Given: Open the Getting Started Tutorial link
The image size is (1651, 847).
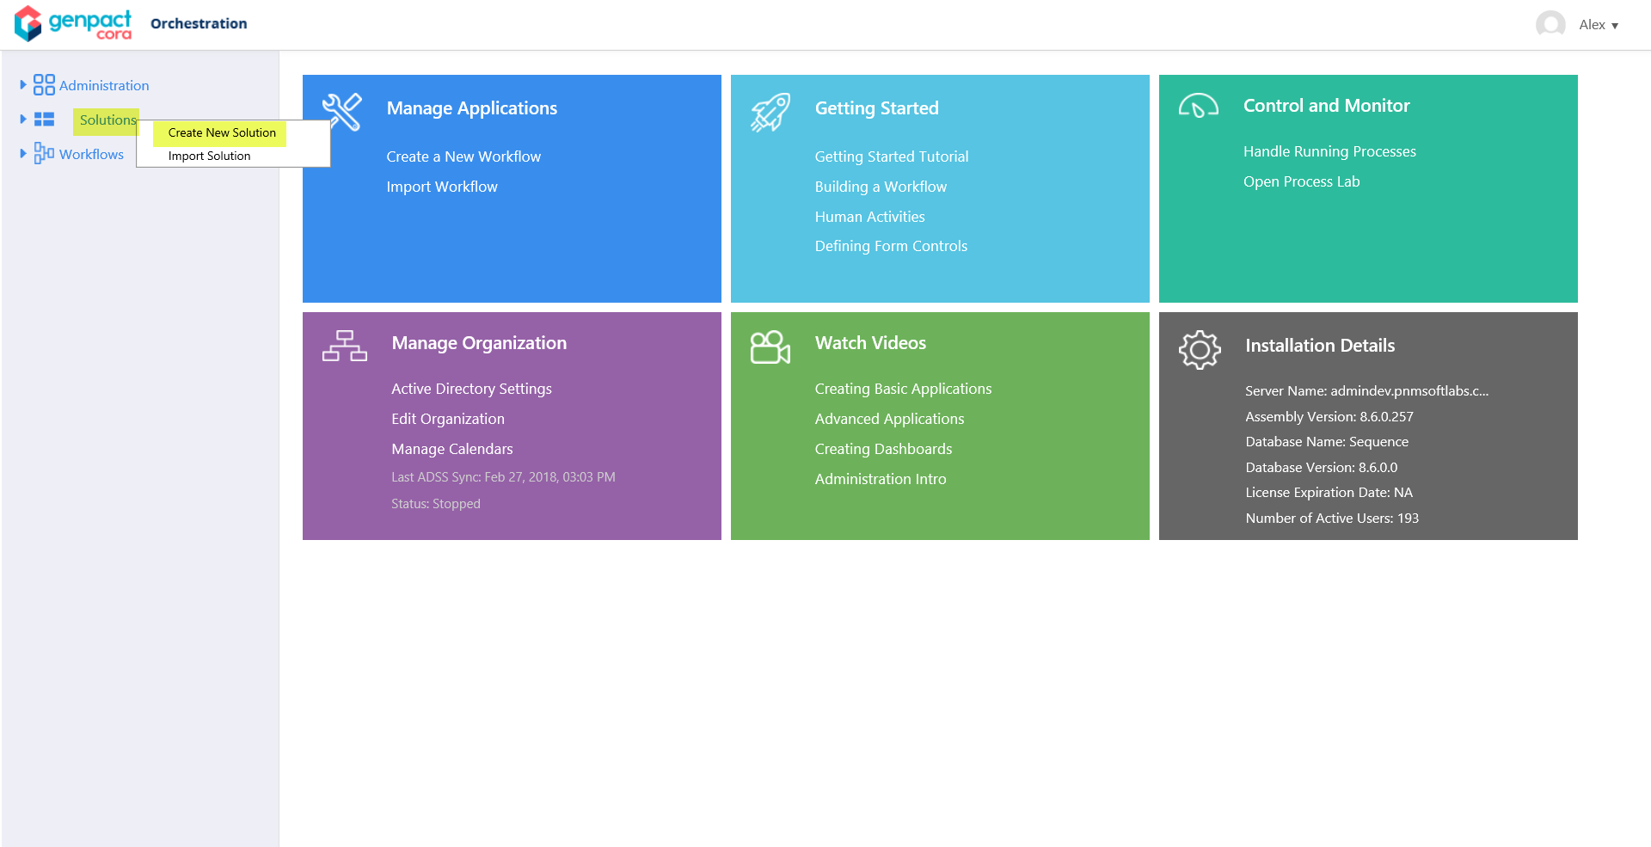Looking at the screenshot, I should click(892, 157).
